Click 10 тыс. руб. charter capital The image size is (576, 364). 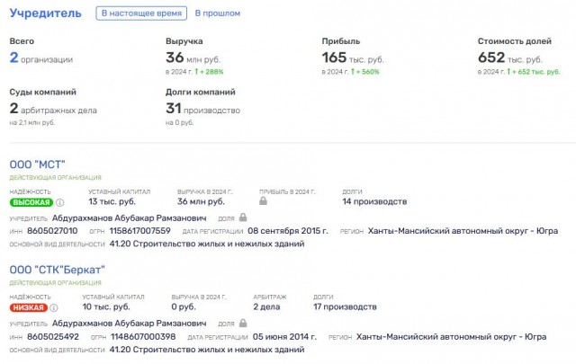click(106, 306)
